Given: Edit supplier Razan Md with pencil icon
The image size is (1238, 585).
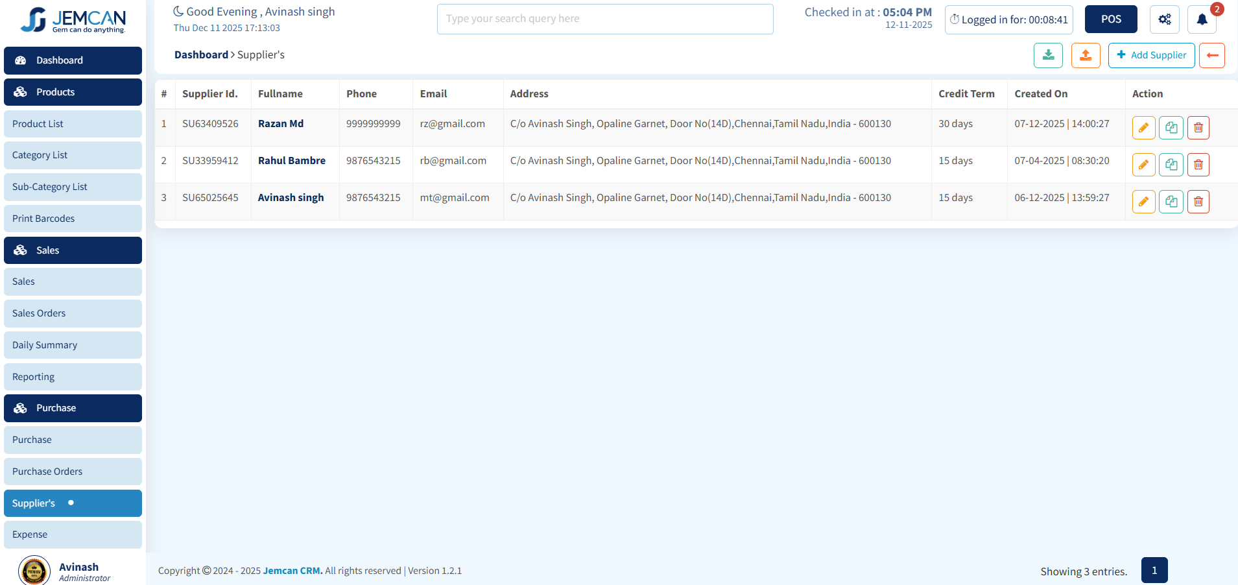Looking at the screenshot, I should click(1143, 128).
